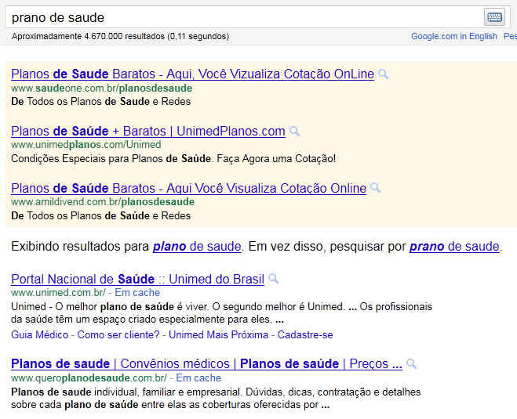This screenshot has width=517, height=419.
Task: Open the on-screen keyboard icon in search box
Action: coord(494,17)
